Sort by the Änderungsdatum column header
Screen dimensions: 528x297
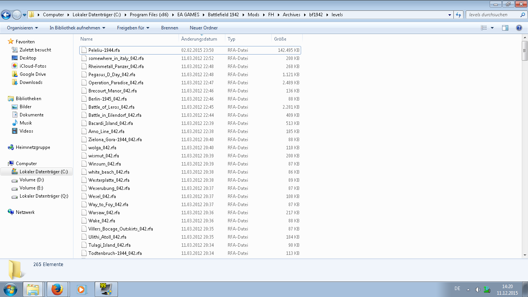(199, 39)
